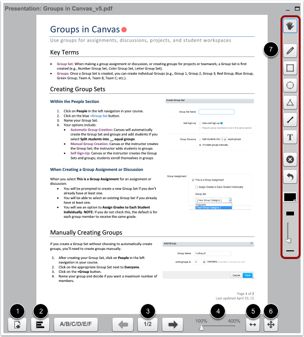Click the fit-to-page four-arrow button

pyautogui.click(x=271, y=325)
